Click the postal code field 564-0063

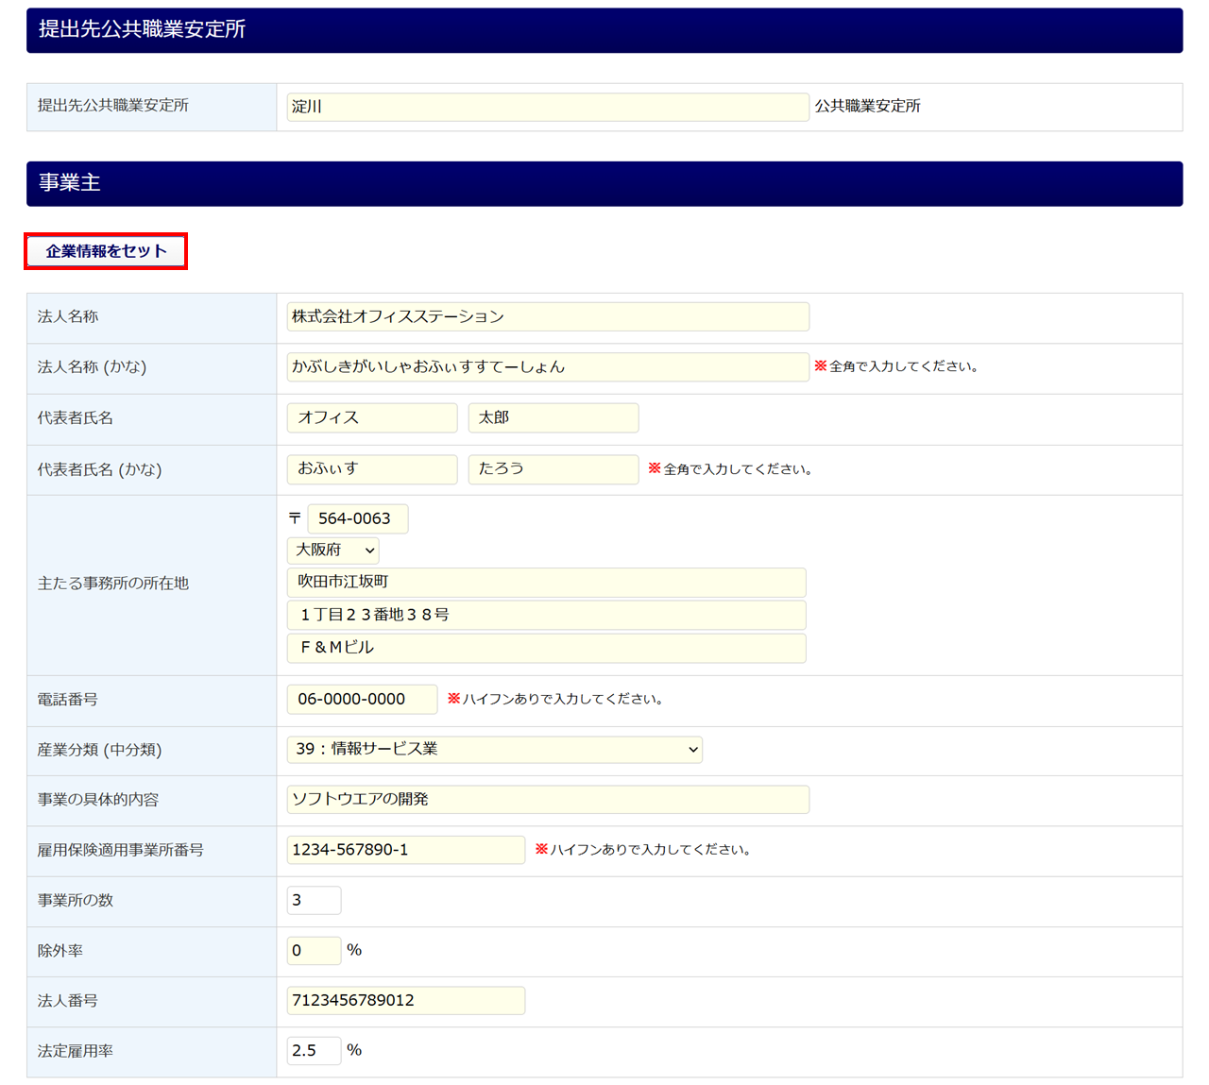[357, 518]
